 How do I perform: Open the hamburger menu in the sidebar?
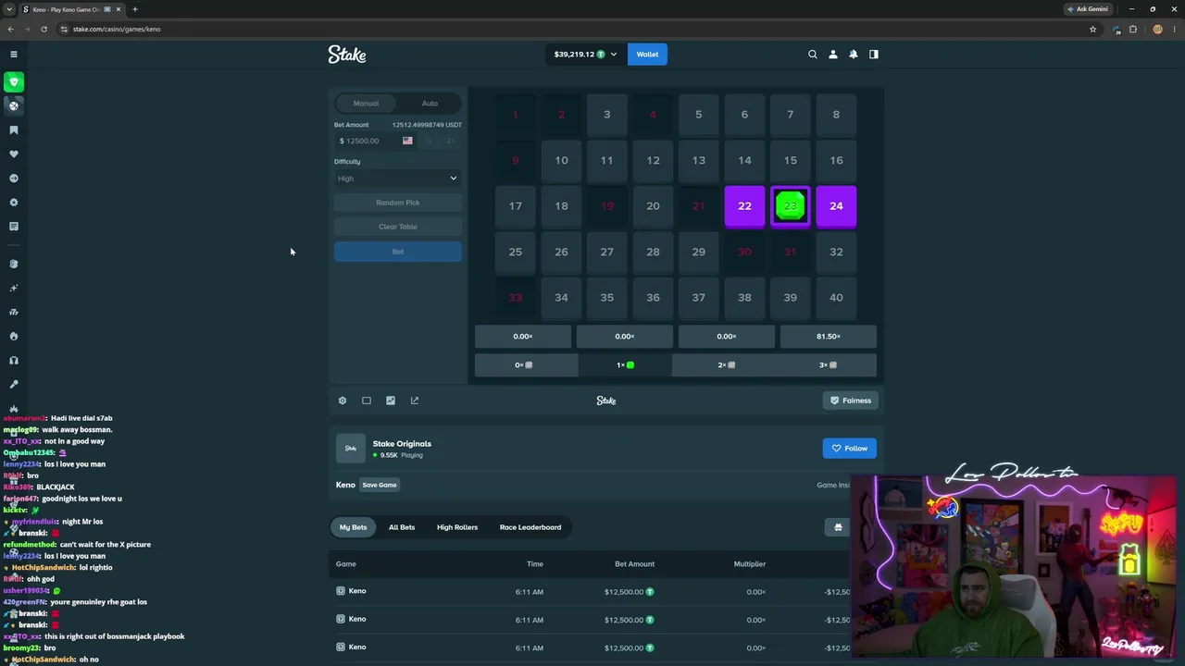pos(14,55)
